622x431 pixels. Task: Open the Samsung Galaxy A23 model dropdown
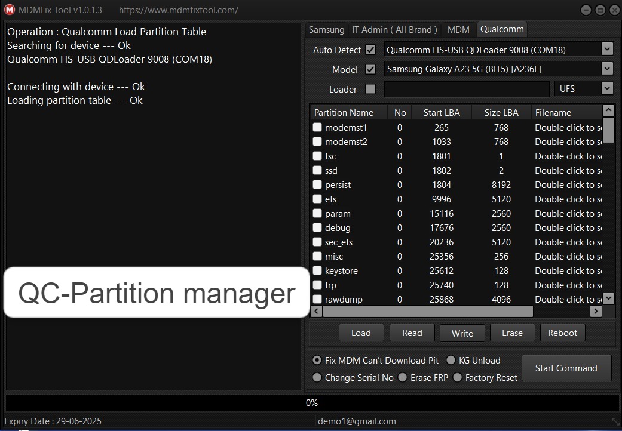607,68
